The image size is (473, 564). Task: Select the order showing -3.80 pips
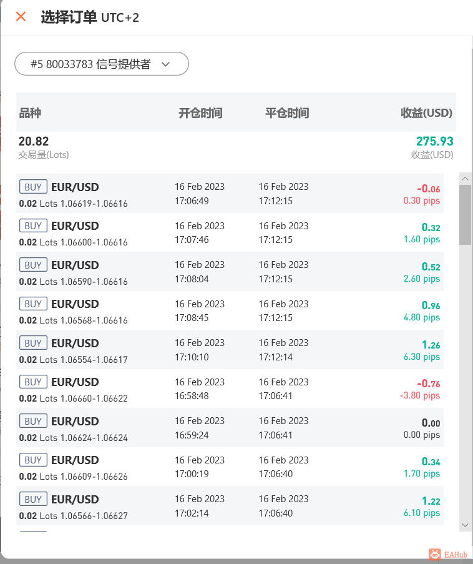click(x=230, y=388)
